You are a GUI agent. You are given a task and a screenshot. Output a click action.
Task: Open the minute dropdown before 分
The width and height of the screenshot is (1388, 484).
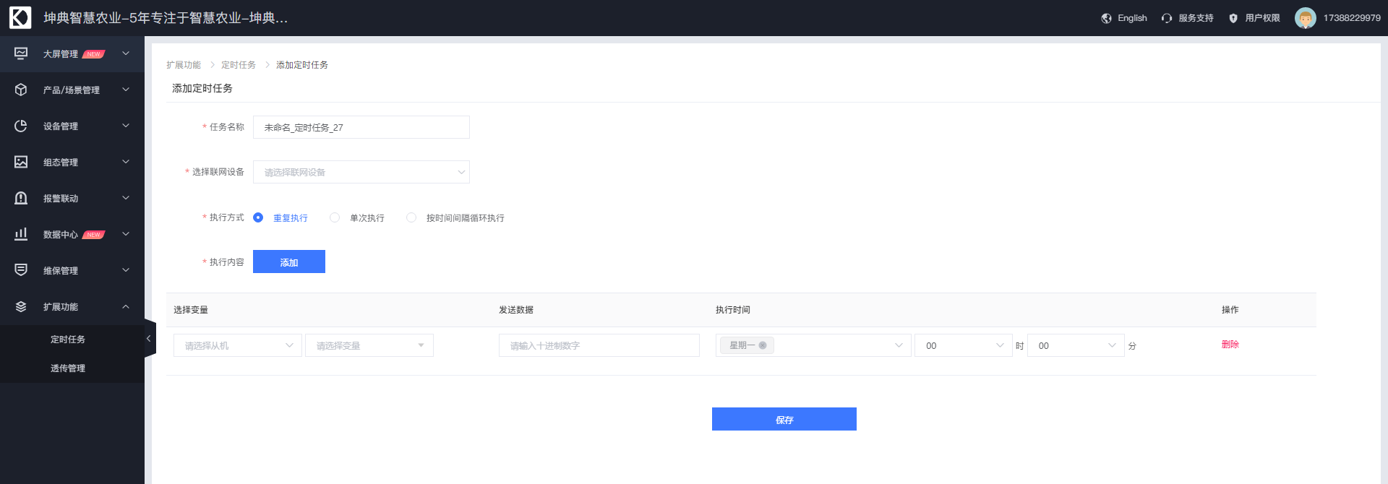(x=1076, y=345)
